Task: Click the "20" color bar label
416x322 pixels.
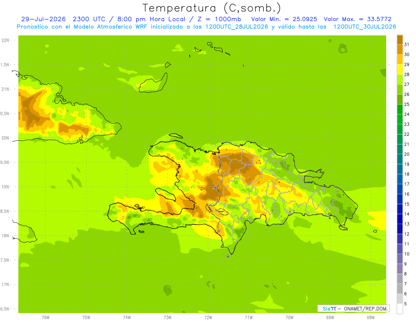Action: pos(407,154)
